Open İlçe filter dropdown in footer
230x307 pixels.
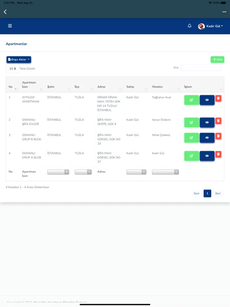coord(83,172)
